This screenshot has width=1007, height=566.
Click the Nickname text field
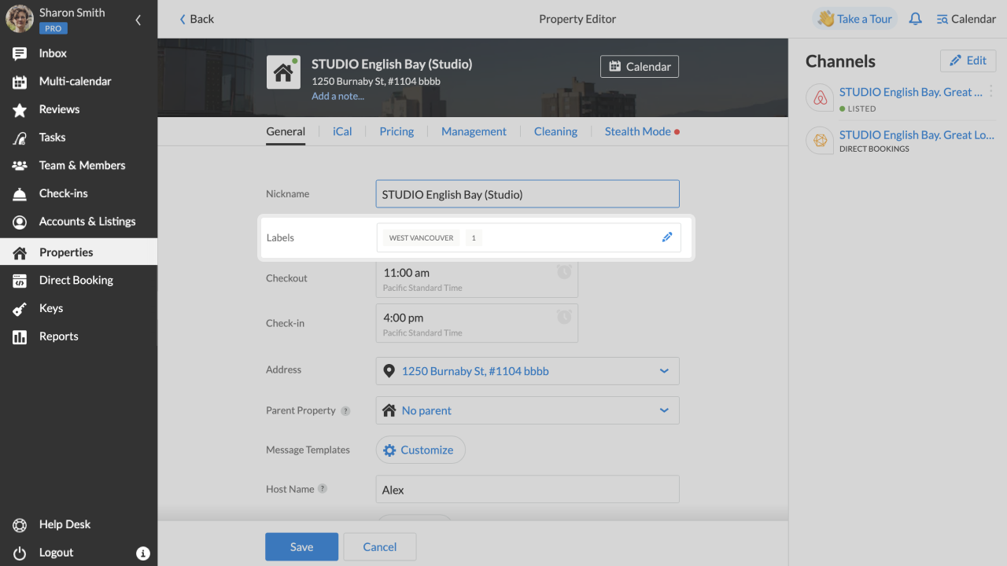point(527,194)
